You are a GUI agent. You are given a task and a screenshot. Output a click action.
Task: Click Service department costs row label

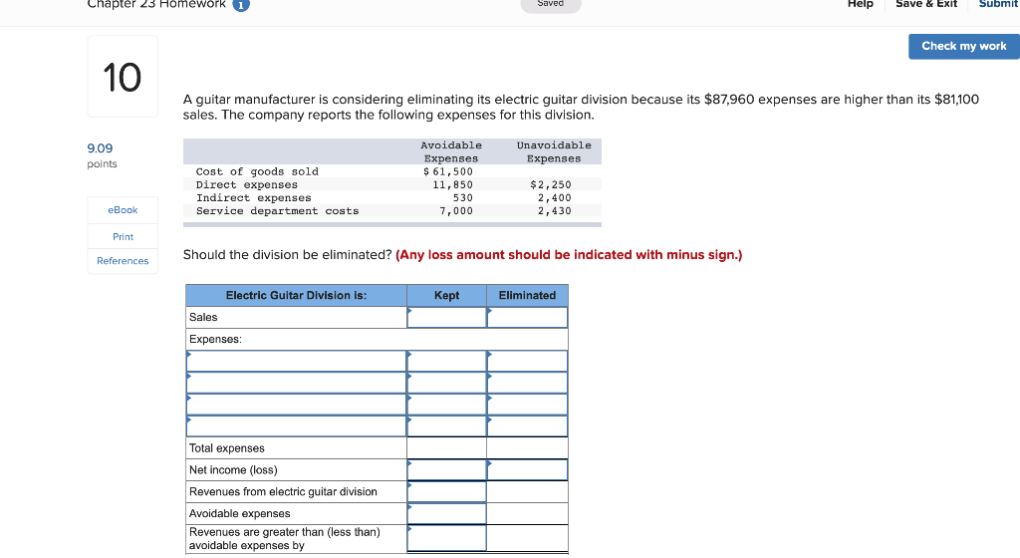[277, 210]
